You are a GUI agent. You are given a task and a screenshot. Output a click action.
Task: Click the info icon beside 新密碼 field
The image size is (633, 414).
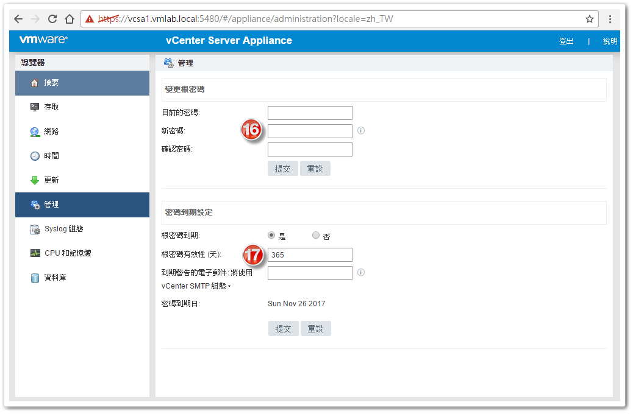[x=360, y=130]
